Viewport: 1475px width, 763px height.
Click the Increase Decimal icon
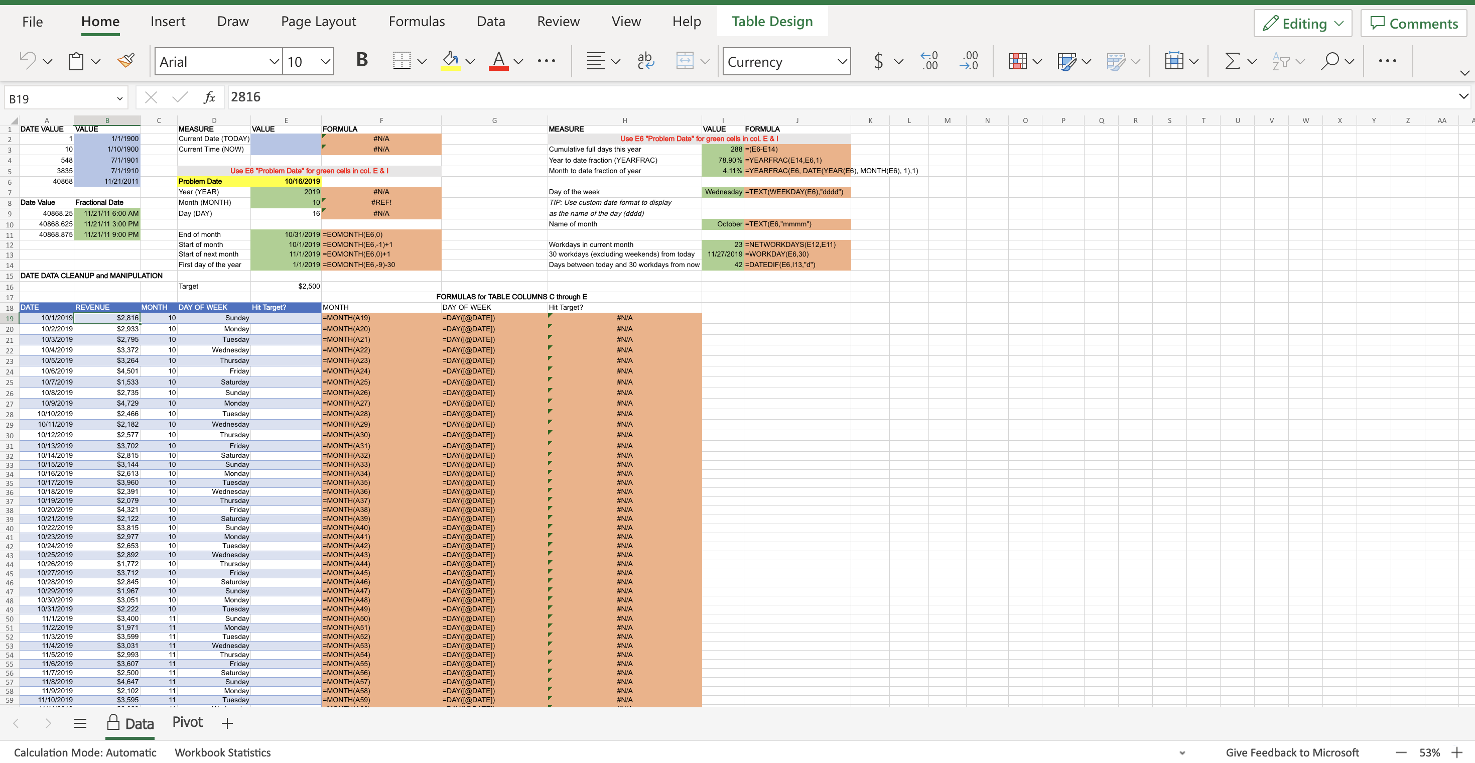point(929,61)
